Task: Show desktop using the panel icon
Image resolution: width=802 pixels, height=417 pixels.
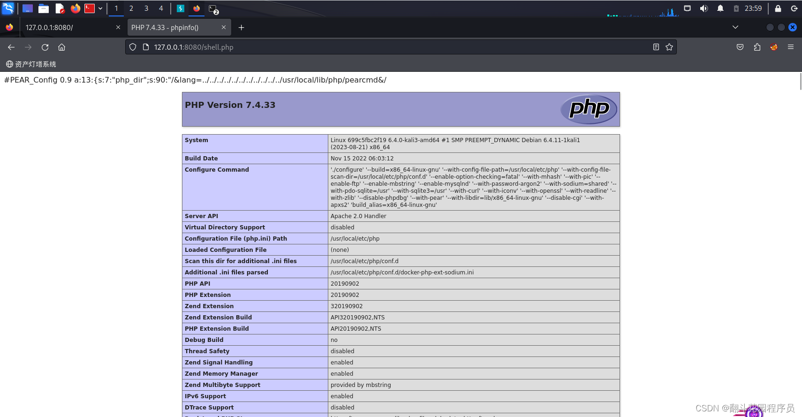Action: click(x=28, y=8)
